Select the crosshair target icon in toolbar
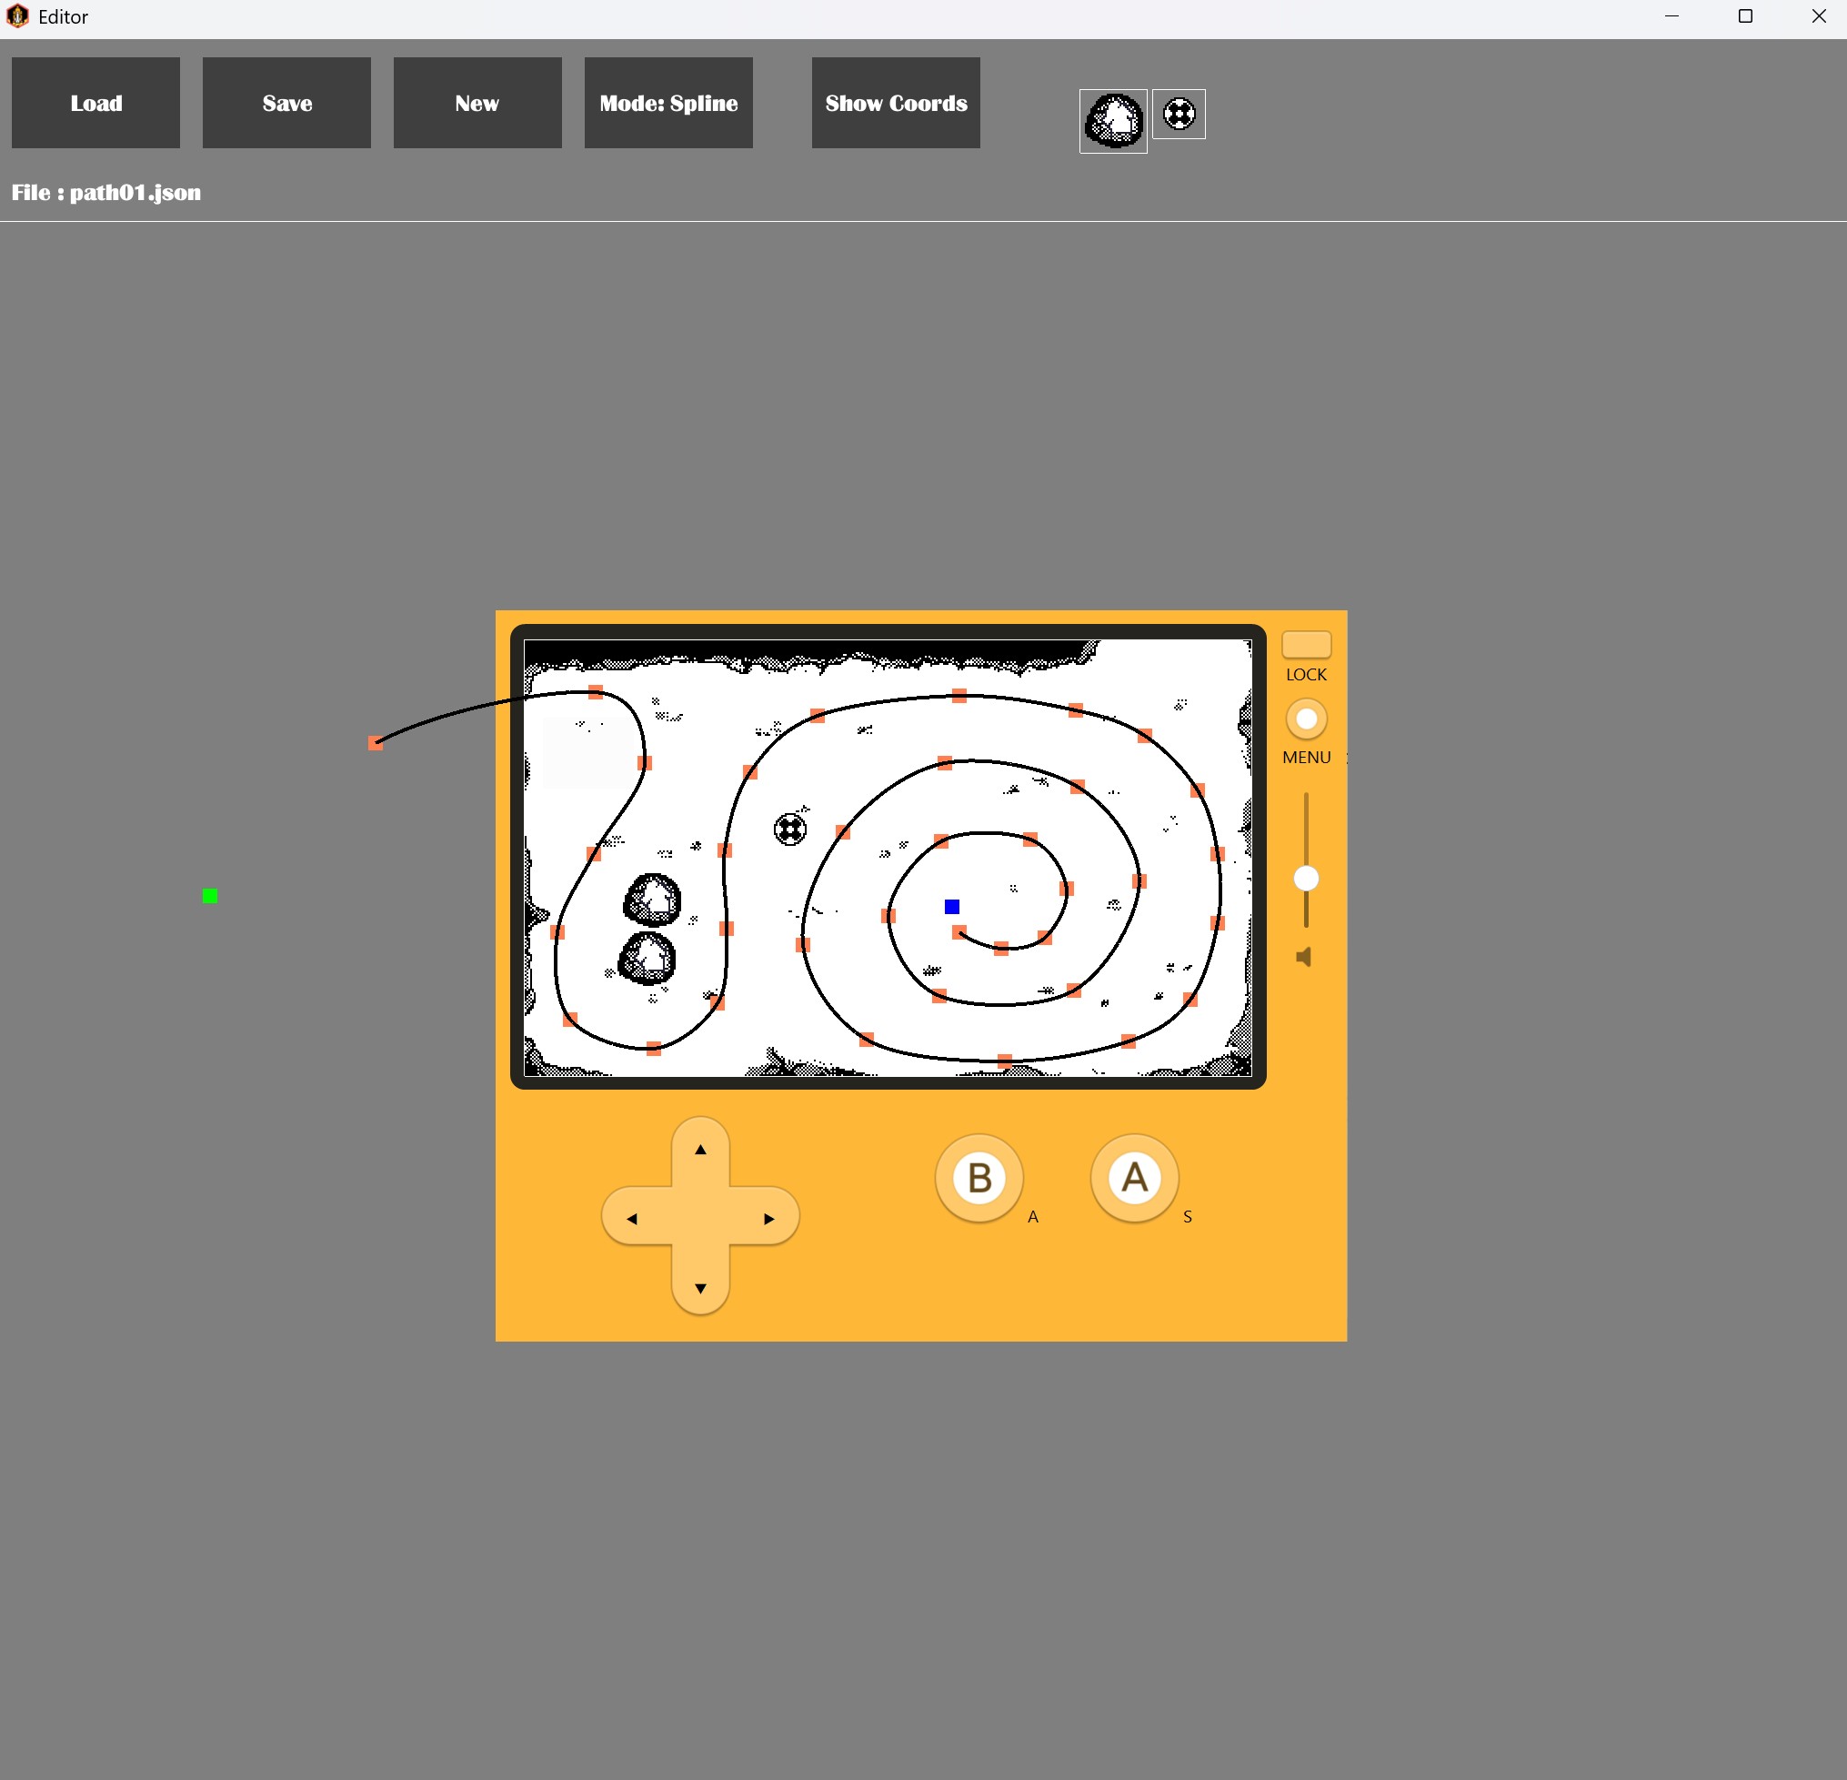Viewport: 1847px width, 1780px height. 1178,114
